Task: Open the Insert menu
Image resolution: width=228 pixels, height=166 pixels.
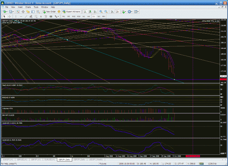Action: [x=20, y=7]
